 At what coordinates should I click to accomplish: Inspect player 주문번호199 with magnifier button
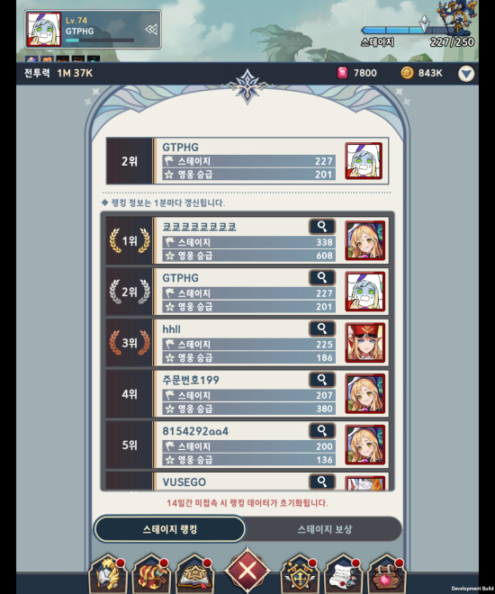(x=322, y=379)
